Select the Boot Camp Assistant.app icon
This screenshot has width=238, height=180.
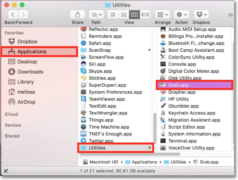(x=163, y=50)
